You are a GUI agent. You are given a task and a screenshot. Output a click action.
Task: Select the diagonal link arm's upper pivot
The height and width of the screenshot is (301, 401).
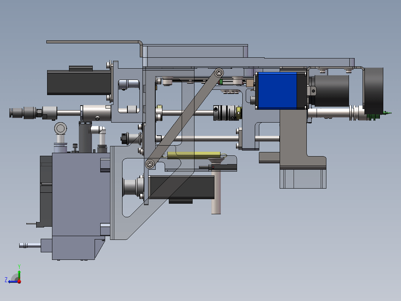coord(219,73)
